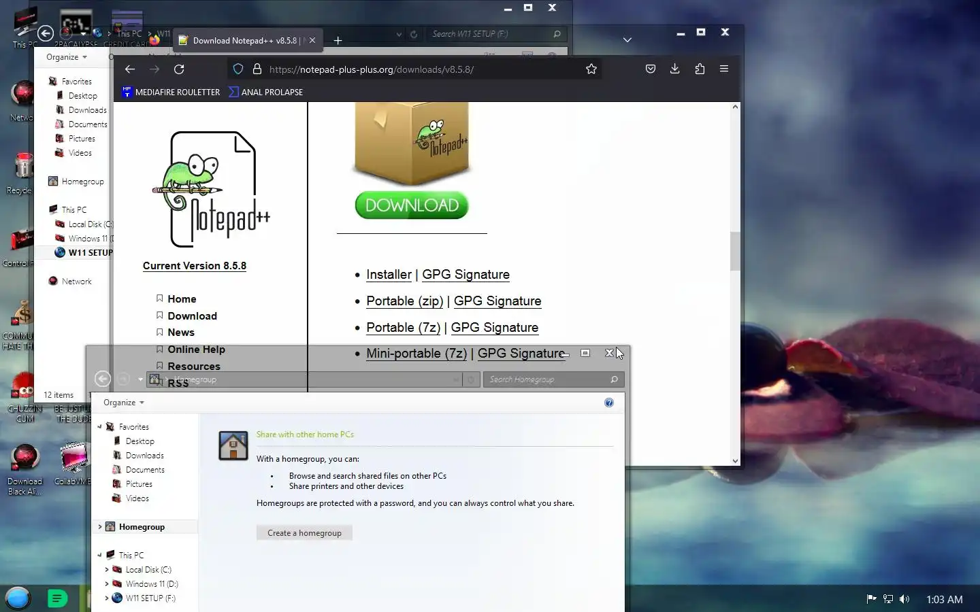Collapse This PC tree in Homegroup window

[100, 556]
